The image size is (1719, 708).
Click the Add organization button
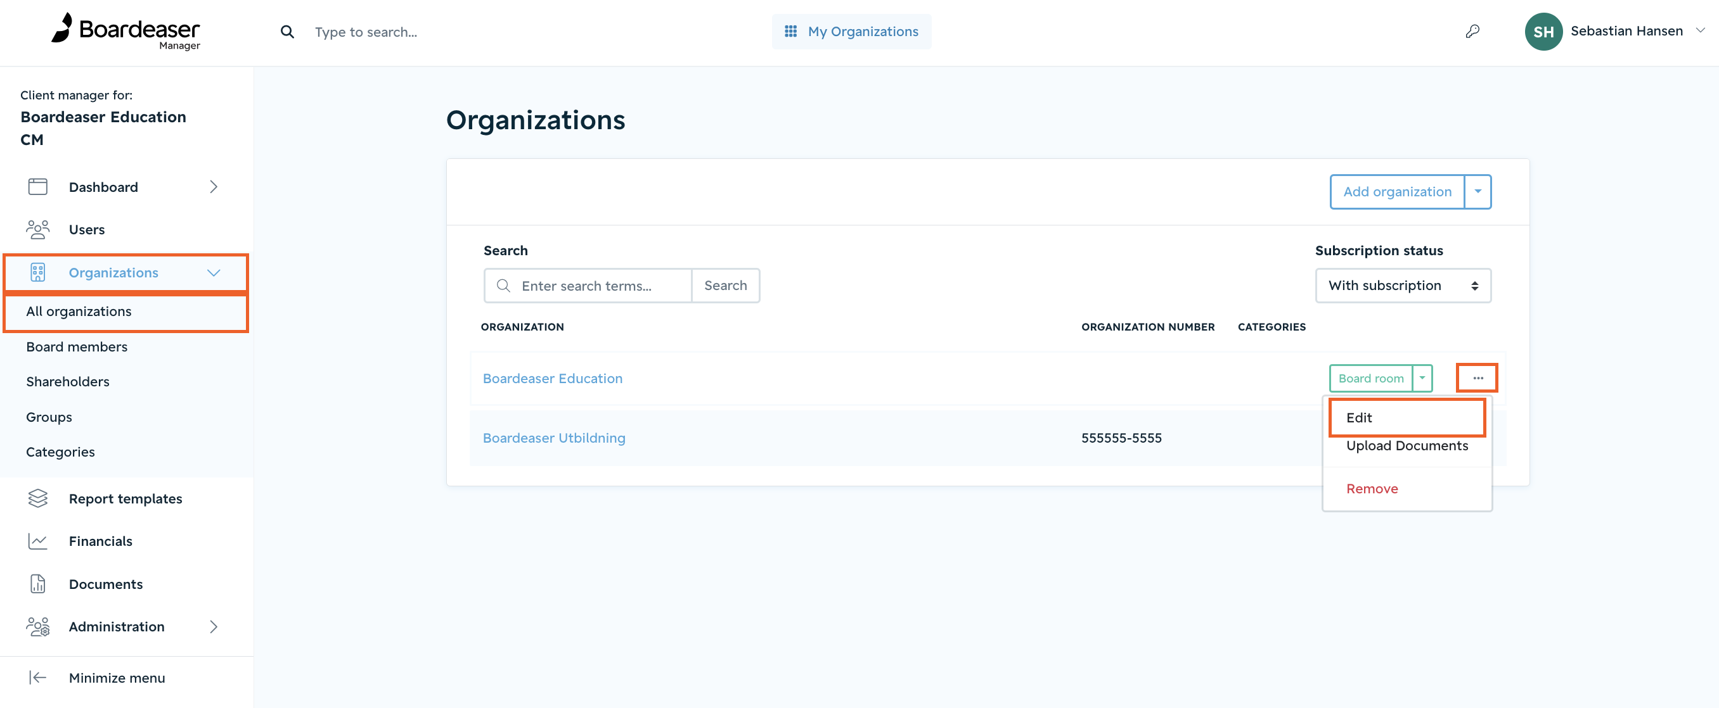1397,192
